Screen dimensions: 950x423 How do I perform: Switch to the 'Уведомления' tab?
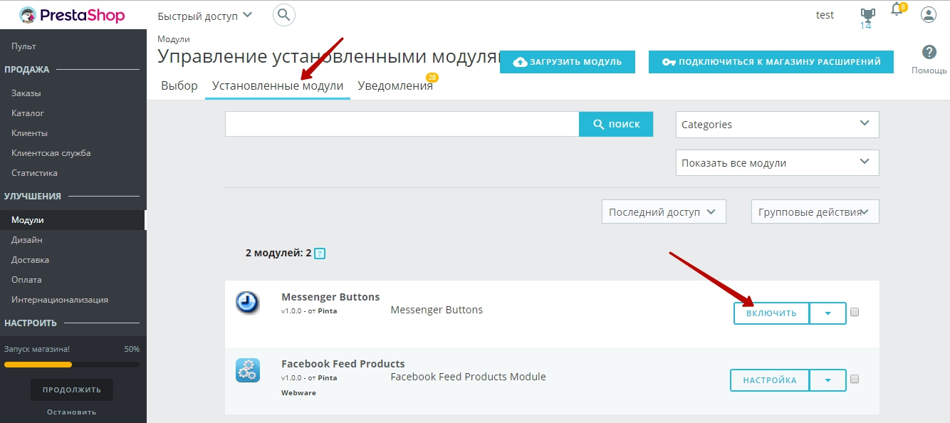(x=395, y=85)
